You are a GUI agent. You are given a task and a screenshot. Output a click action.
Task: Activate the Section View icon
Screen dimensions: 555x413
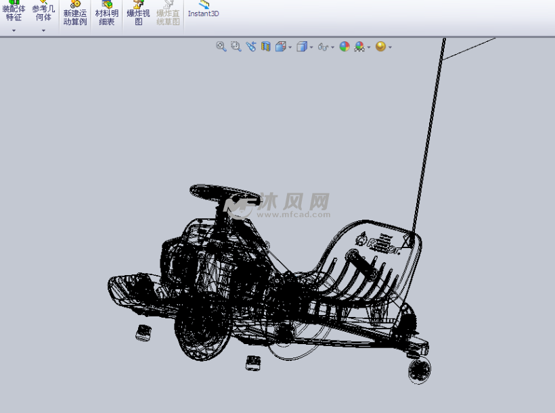pos(265,47)
